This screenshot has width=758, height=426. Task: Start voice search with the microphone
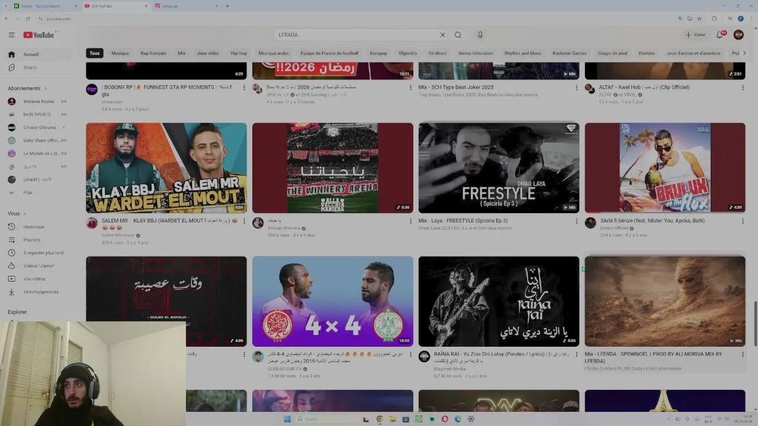pos(480,35)
